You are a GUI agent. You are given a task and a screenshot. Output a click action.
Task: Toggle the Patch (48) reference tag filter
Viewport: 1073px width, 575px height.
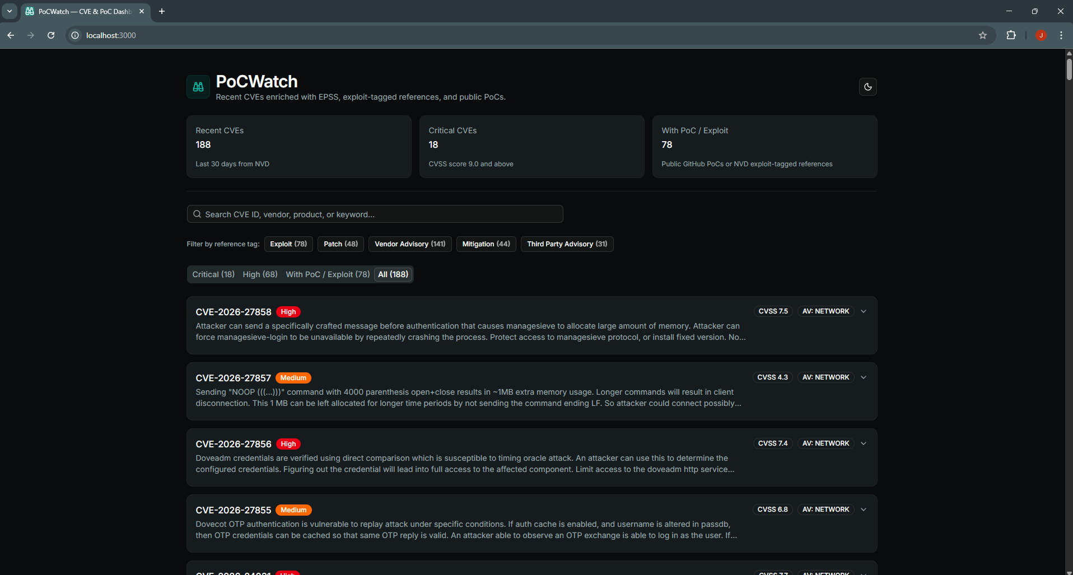(341, 244)
